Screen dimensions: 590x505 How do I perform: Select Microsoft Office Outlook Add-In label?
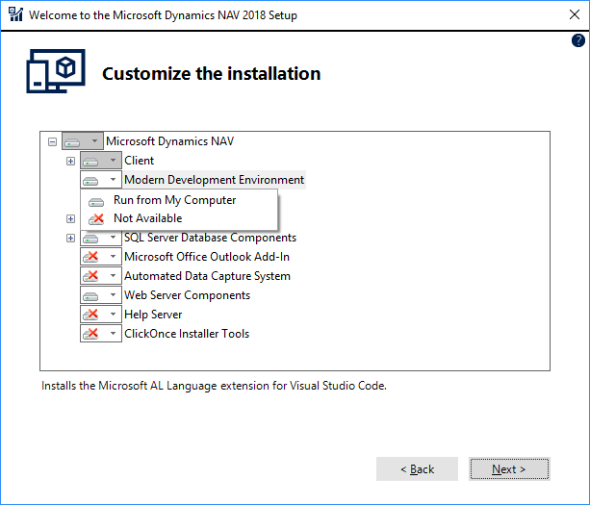pyautogui.click(x=207, y=257)
